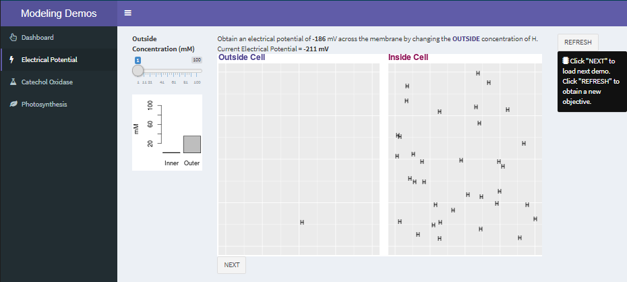Click the lone H ion in Outside Cell
This screenshot has width=627, height=282.
pos(302,222)
